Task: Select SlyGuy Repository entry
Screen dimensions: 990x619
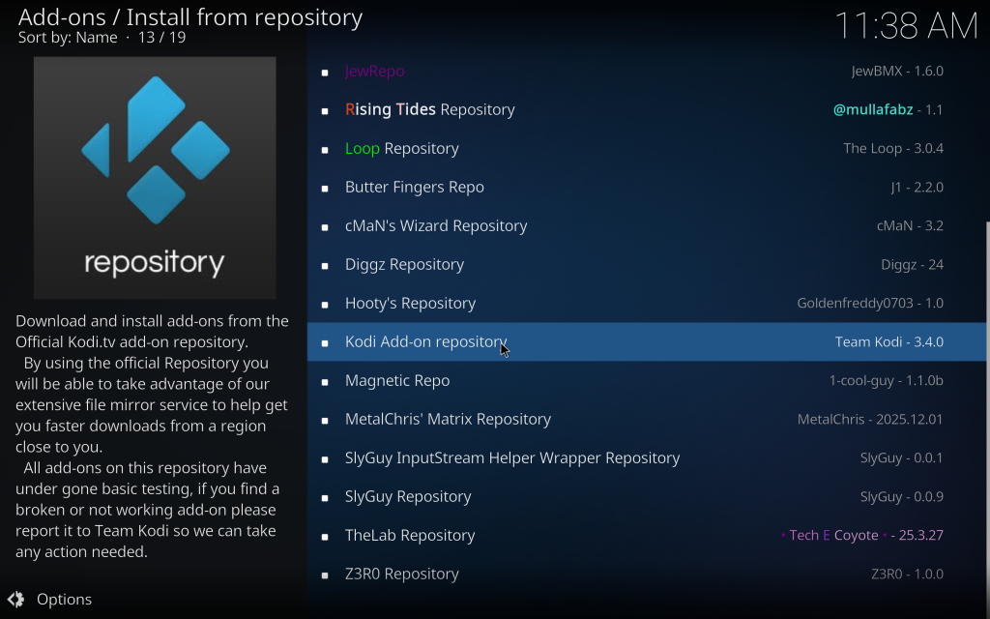Action: click(408, 497)
